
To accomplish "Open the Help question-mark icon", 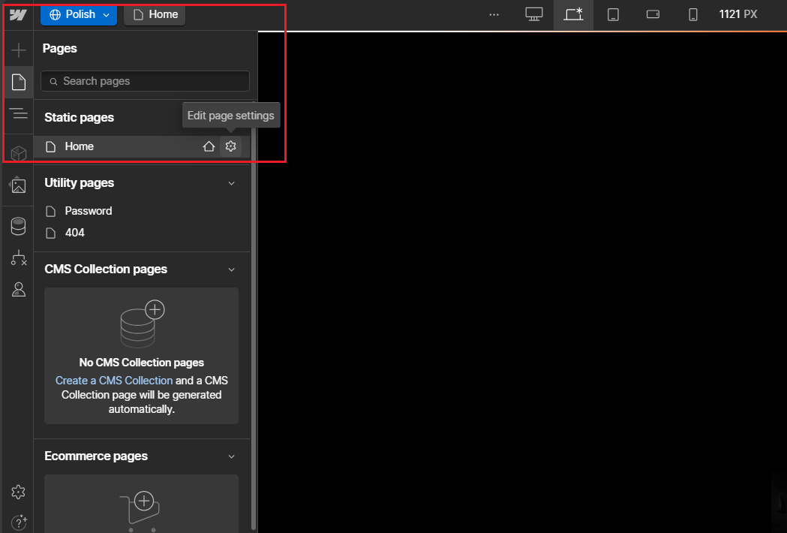I will 19,522.
